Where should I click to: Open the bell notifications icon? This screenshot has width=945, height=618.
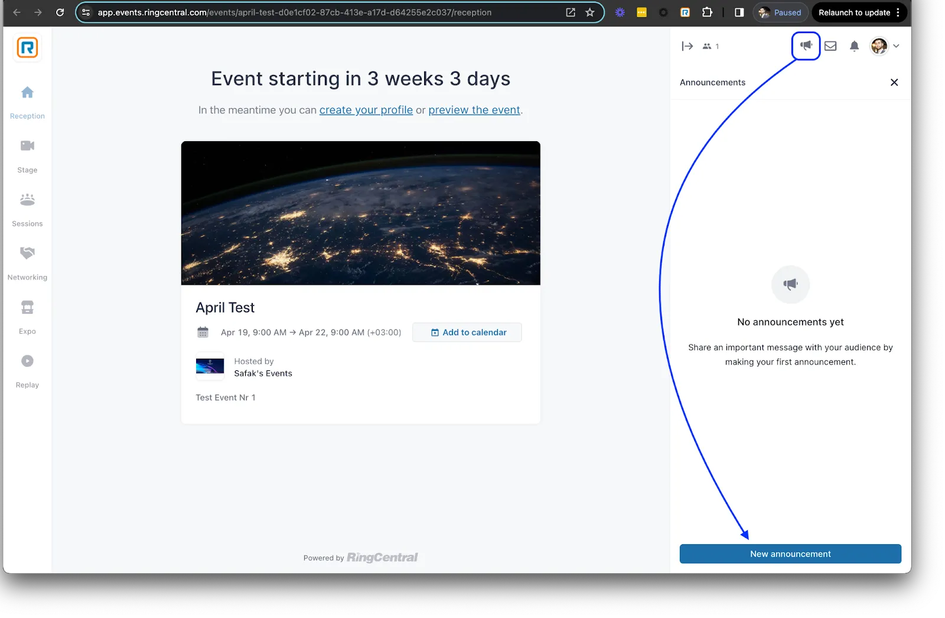[854, 46]
